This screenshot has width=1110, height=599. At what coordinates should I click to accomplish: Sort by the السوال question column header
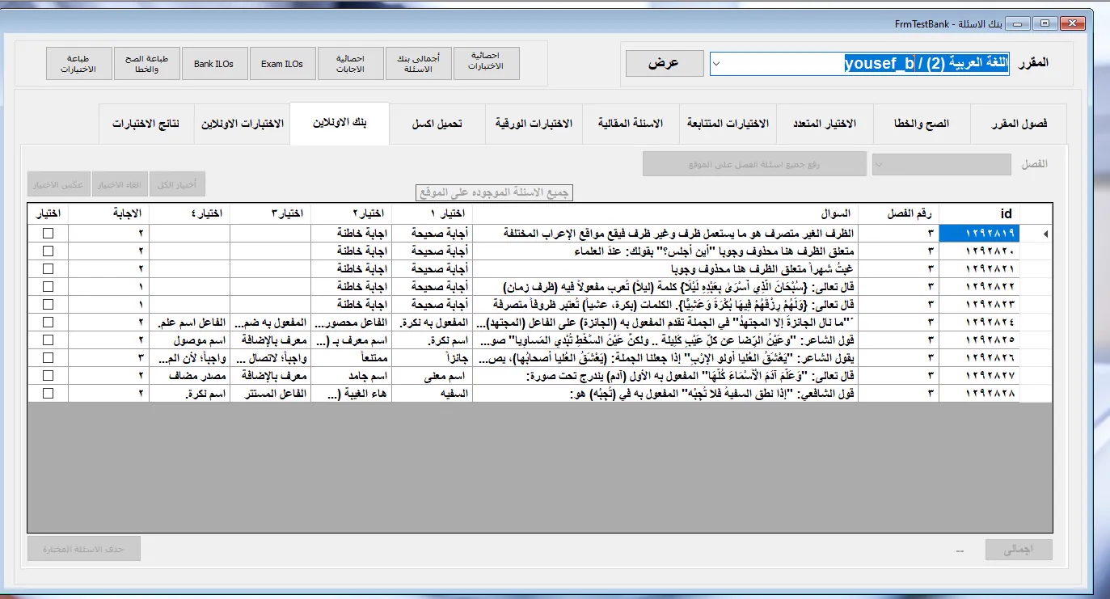click(x=665, y=213)
